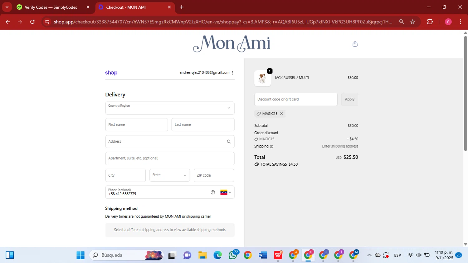Click the browser address bar URL
The height and width of the screenshot is (263, 468).
click(x=223, y=22)
